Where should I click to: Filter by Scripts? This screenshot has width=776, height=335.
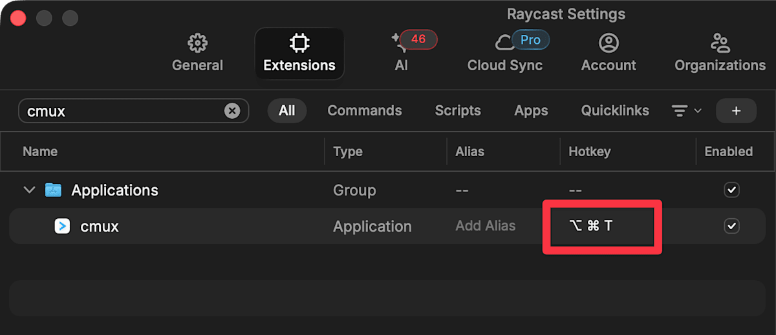458,110
